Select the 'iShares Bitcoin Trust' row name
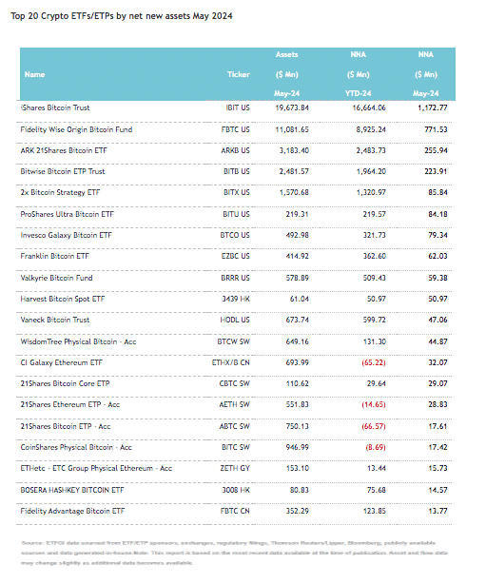The image size is (486, 584). [x=55, y=108]
